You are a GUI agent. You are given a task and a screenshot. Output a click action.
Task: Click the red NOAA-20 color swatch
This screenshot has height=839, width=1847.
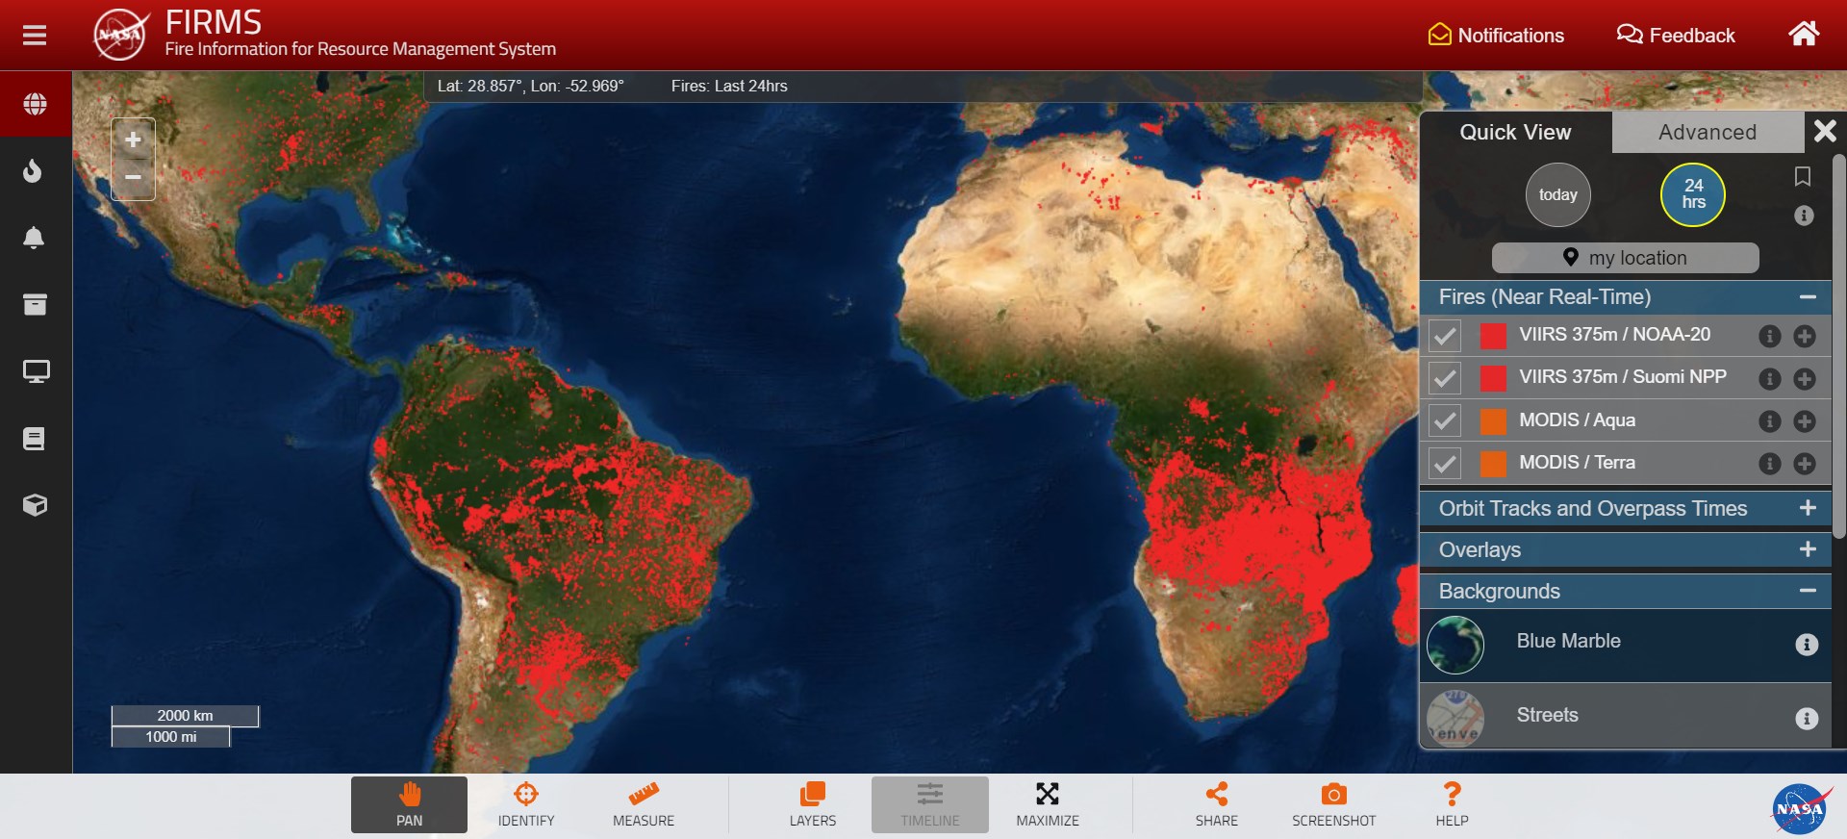pyautogui.click(x=1493, y=336)
